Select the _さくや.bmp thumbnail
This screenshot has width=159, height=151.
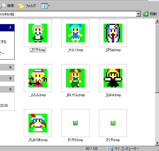click(x=38, y=33)
